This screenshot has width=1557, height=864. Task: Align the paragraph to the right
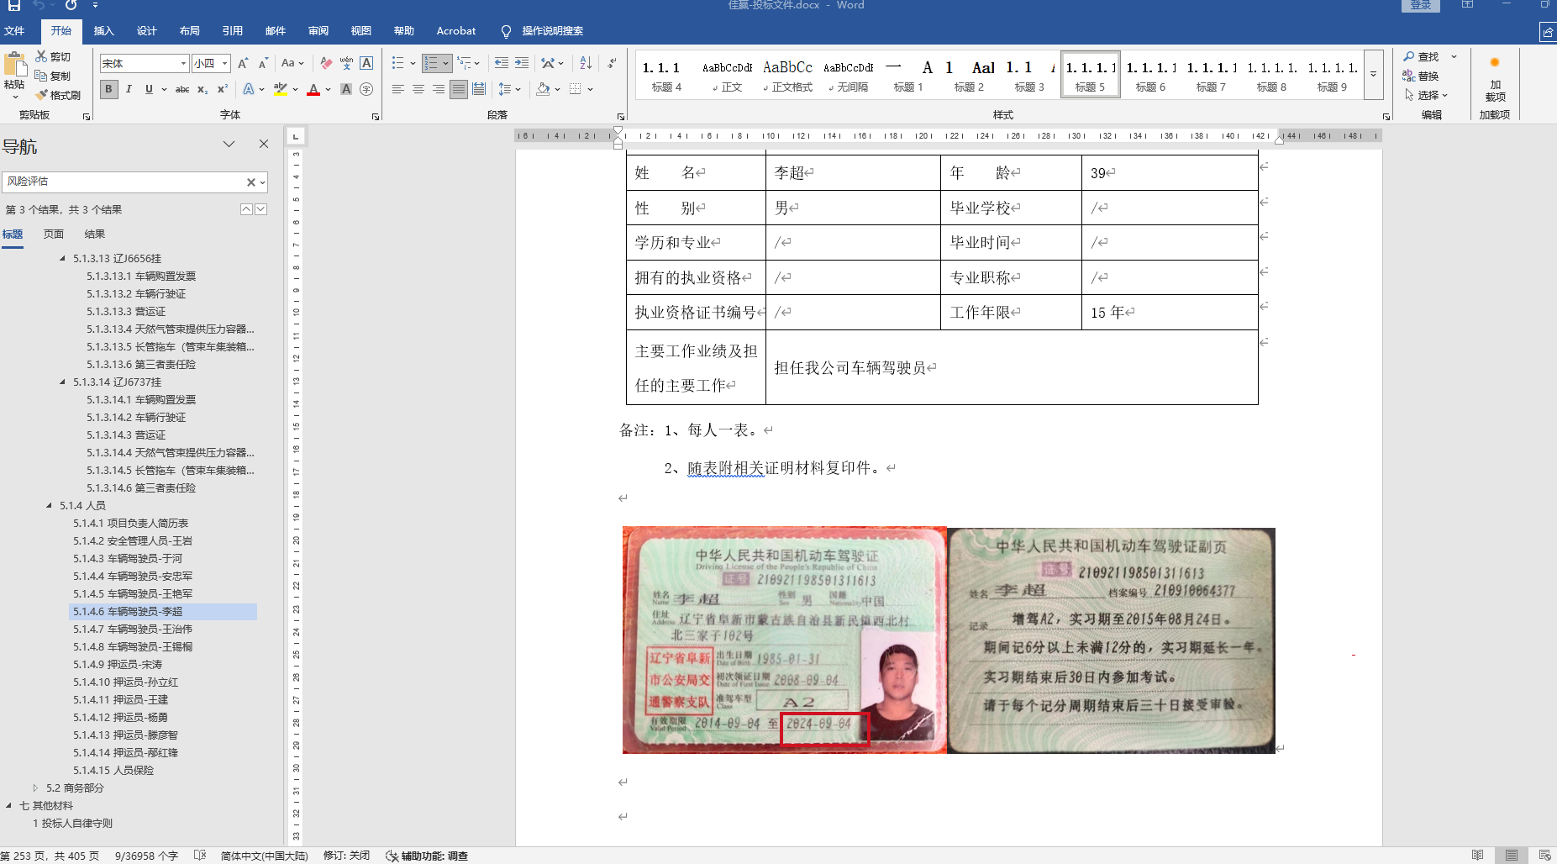(x=439, y=89)
